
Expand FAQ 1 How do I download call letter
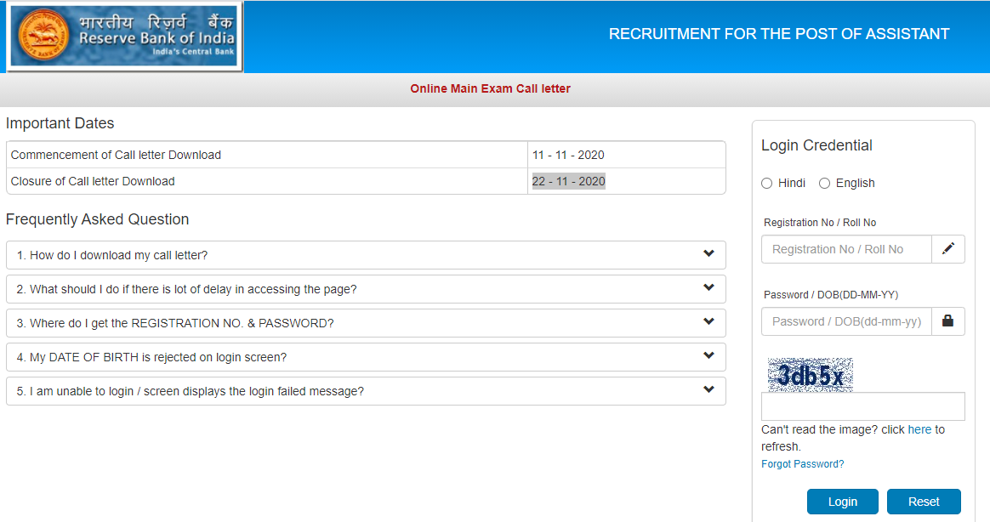366,255
